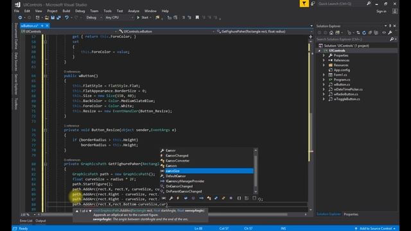The image size is (411, 231).
Task: Open the Build menu
Action: 66,11
